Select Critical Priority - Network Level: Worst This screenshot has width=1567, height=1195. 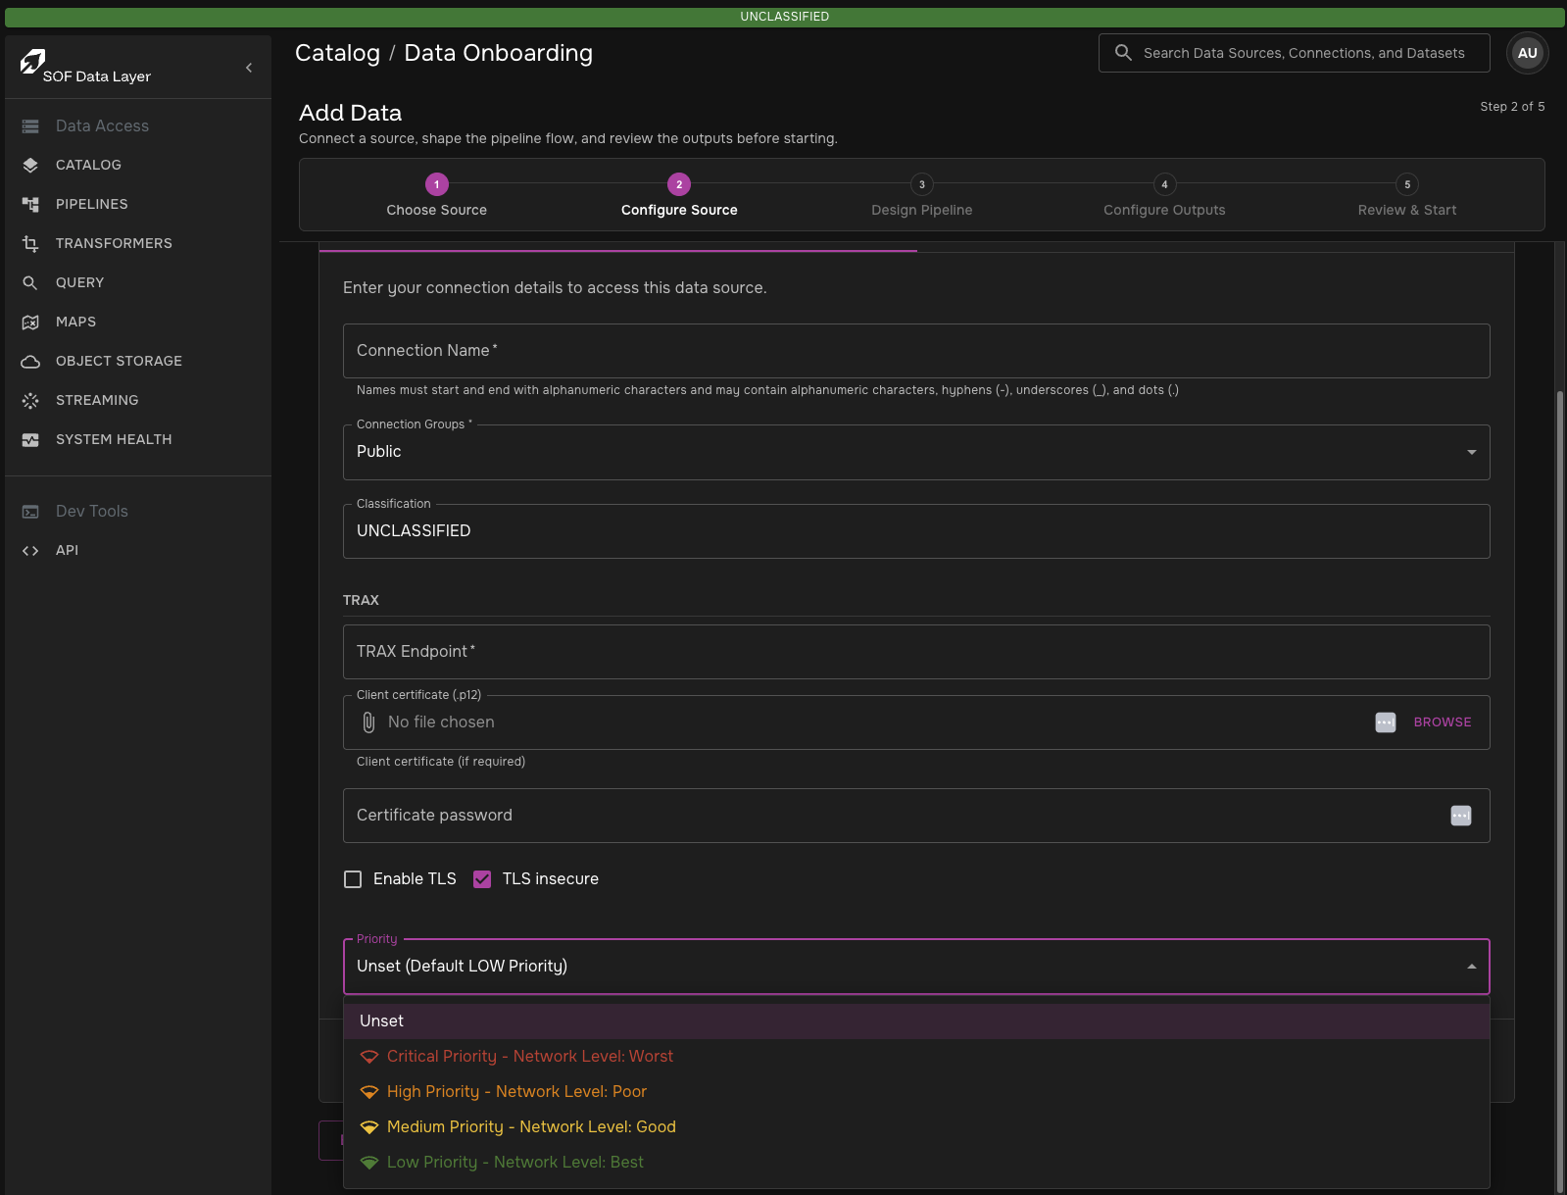916,1057
